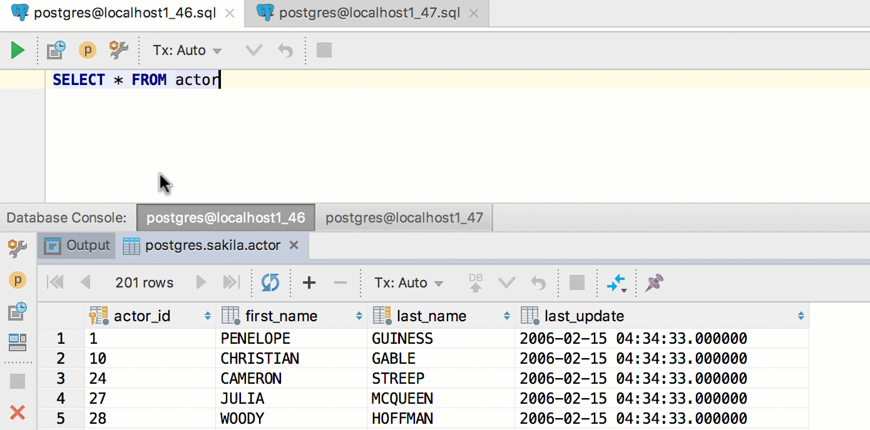Click the Stop square in editor toolbar
Viewport: 870px width, 430px height.
[324, 50]
